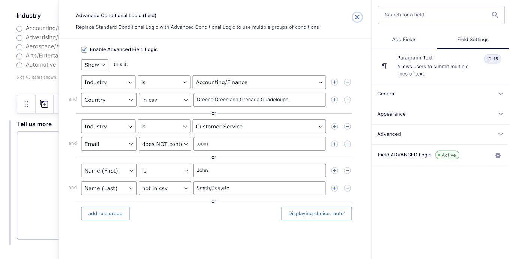Select the Accounting/Finance radio option
This screenshot has height=259, width=510.
pos(19,28)
